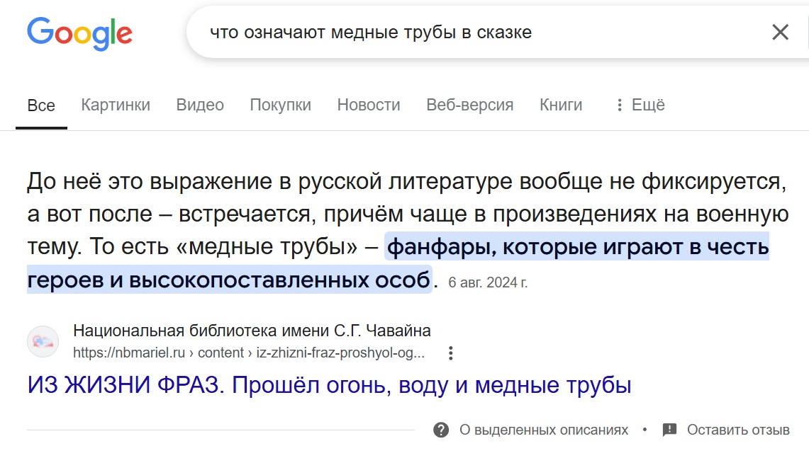Open the Ещё more options menu
Screen dimensions: 809x475
[x=640, y=105]
